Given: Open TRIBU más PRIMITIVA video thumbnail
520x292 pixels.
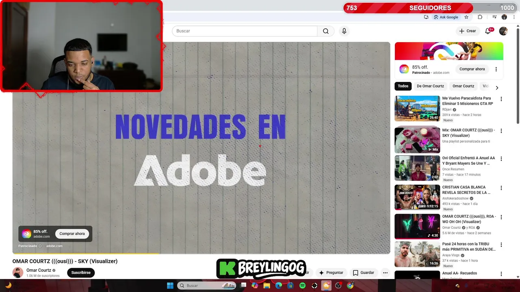Looking at the screenshot, I should point(417,254).
